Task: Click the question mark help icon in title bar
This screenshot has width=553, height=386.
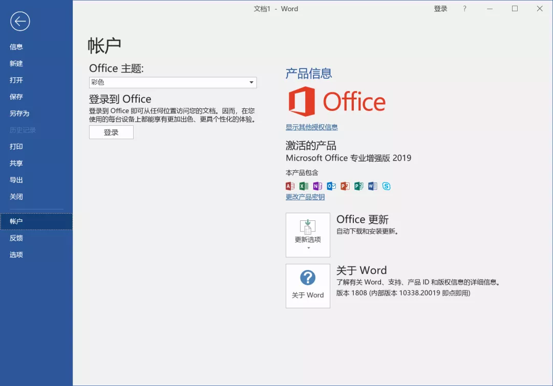Action: coord(464,9)
